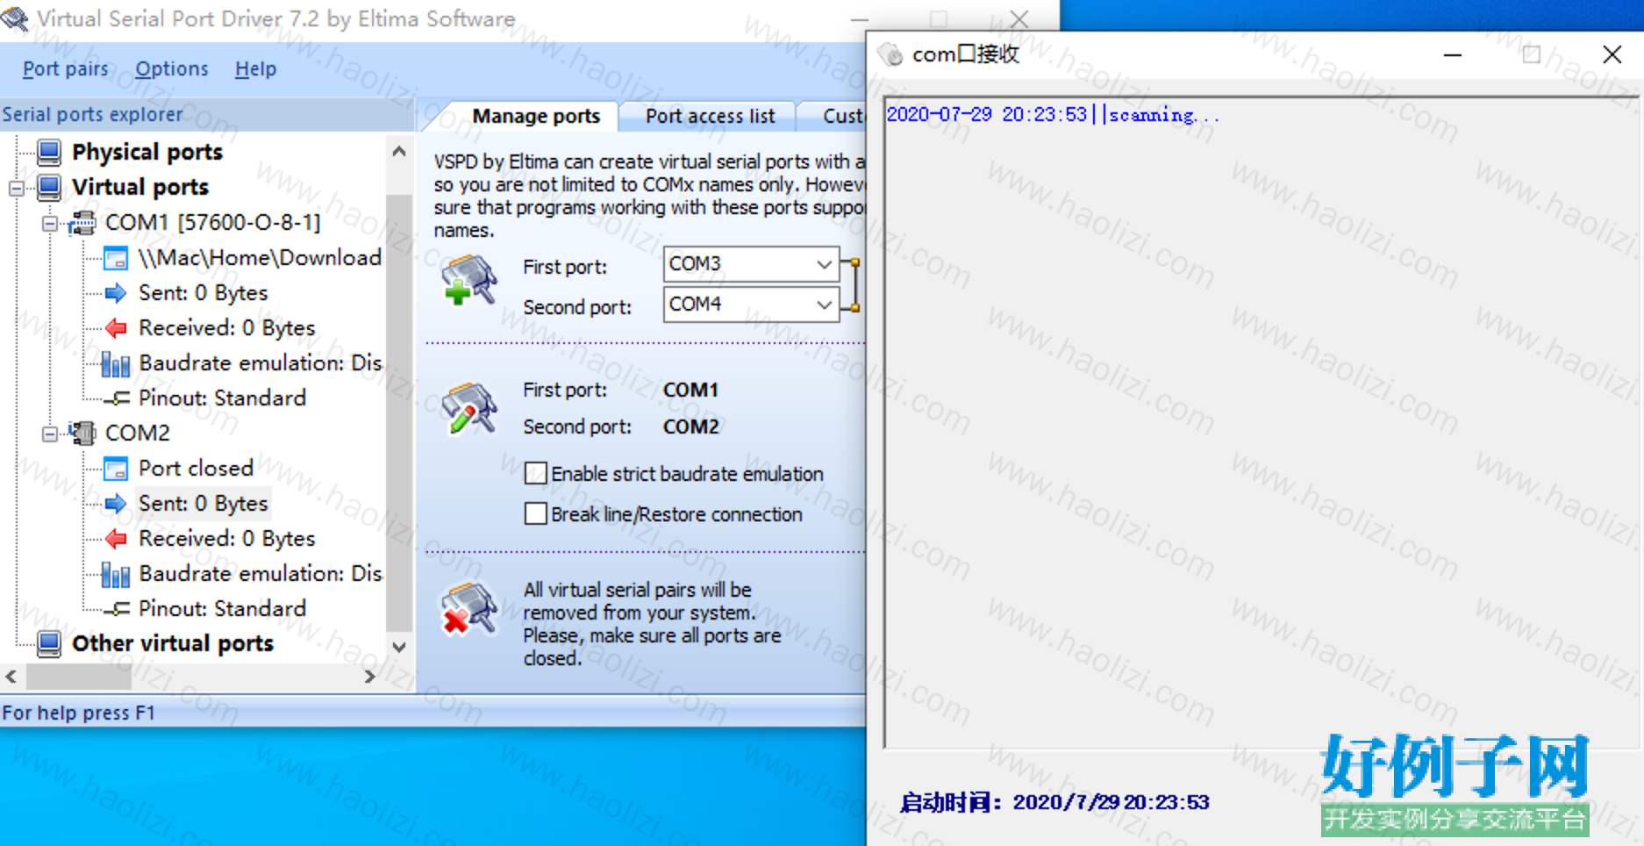Image resolution: width=1644 pixels, height=846 pixels.
Task: Click the edit pair plug icon
Action: pos(469,408)
